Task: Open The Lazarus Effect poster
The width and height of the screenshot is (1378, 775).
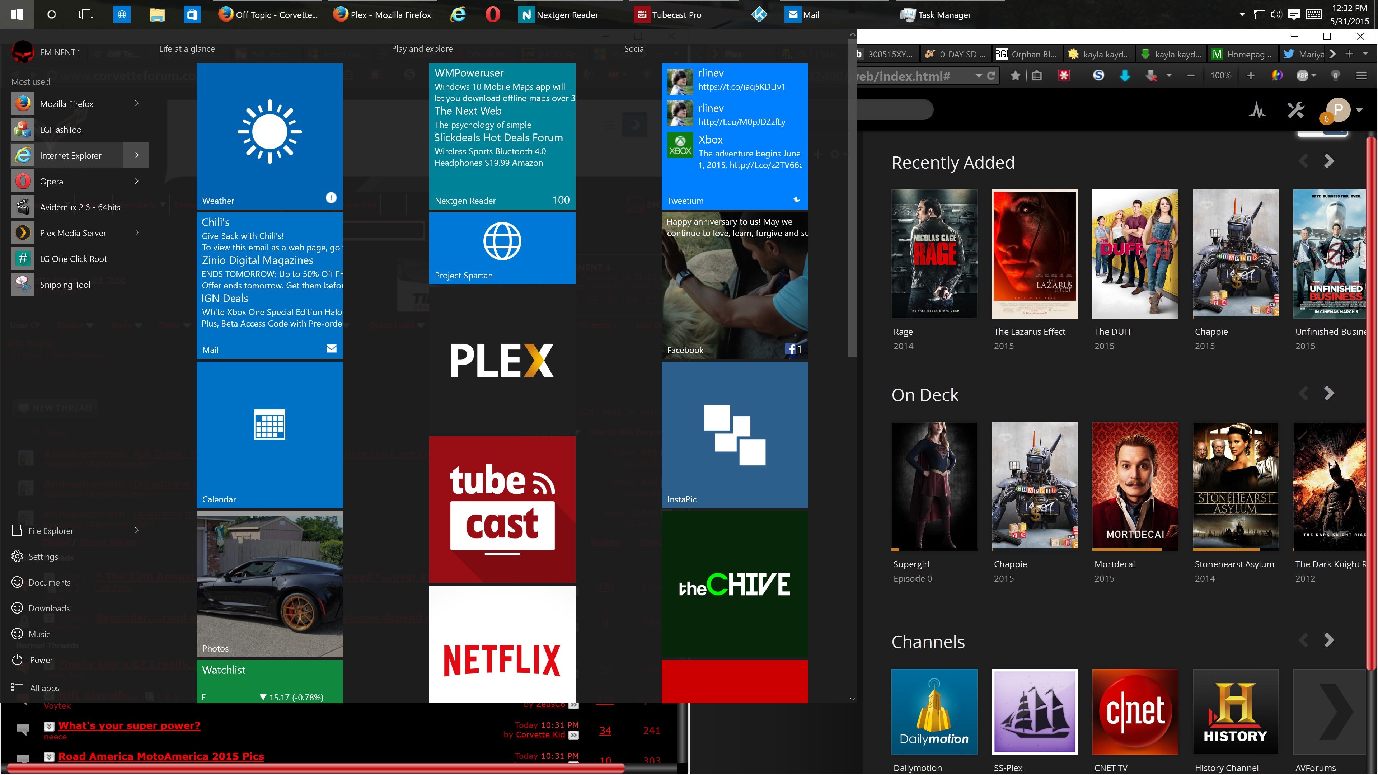Action: pyautogui.click(x=1035, y=254)
